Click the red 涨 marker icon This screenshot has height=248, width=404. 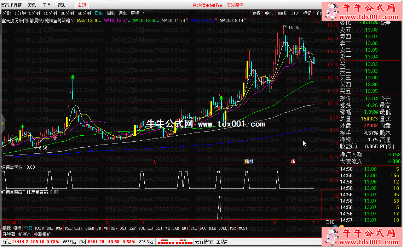[x=293, y=162]
